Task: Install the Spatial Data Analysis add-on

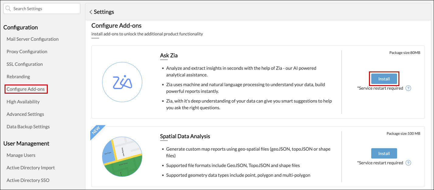Action: (x=384, y=154)
